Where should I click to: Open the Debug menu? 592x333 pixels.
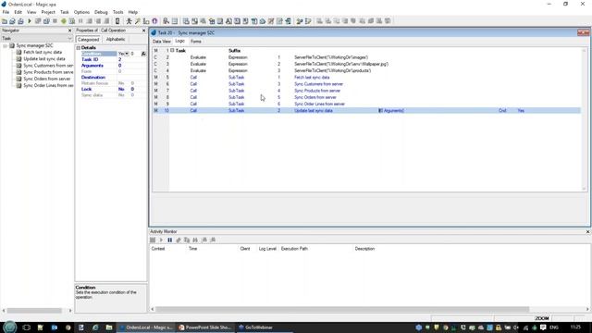101,12
